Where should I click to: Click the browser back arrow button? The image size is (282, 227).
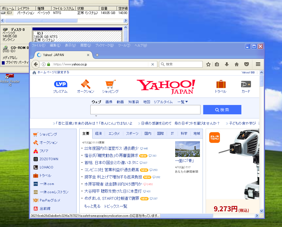coord(36,64)
